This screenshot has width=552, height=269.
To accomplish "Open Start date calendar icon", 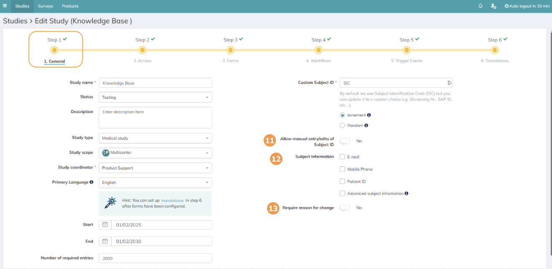I will click(x=105, y=225).
